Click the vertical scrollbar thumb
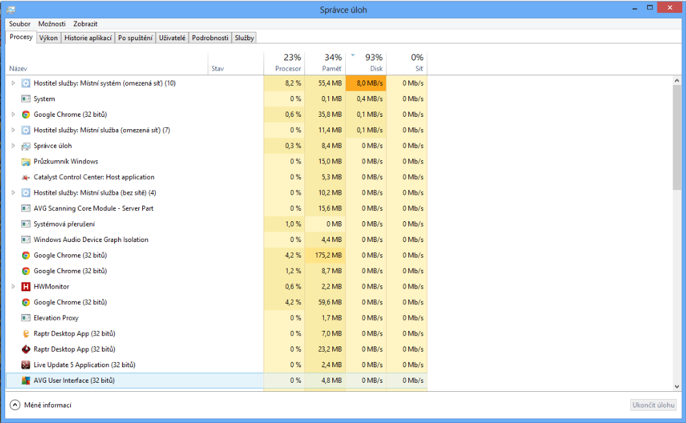 coord(677,138)
